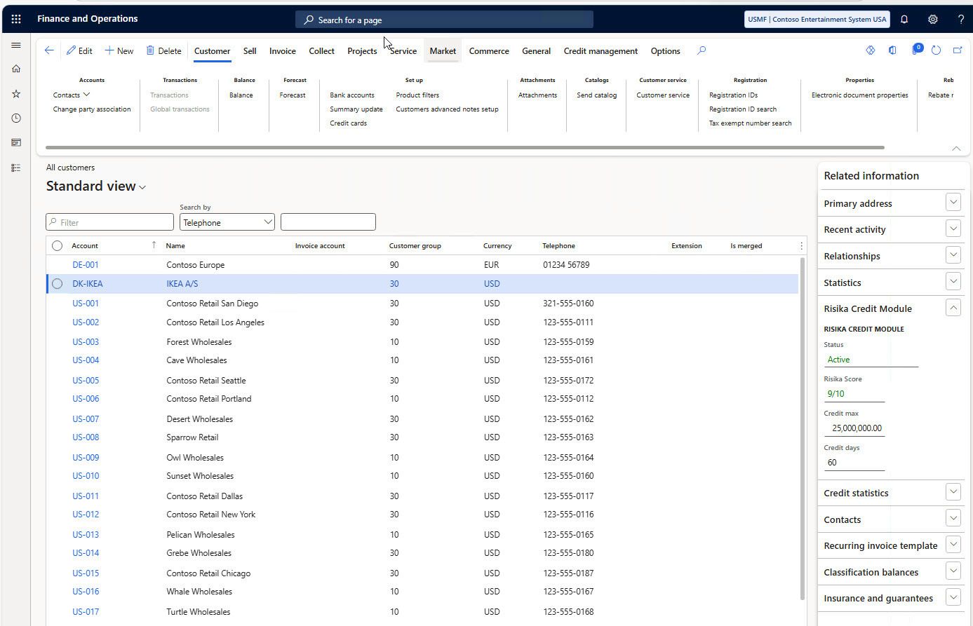Sort by the Account column header

(x=85, y=246)
